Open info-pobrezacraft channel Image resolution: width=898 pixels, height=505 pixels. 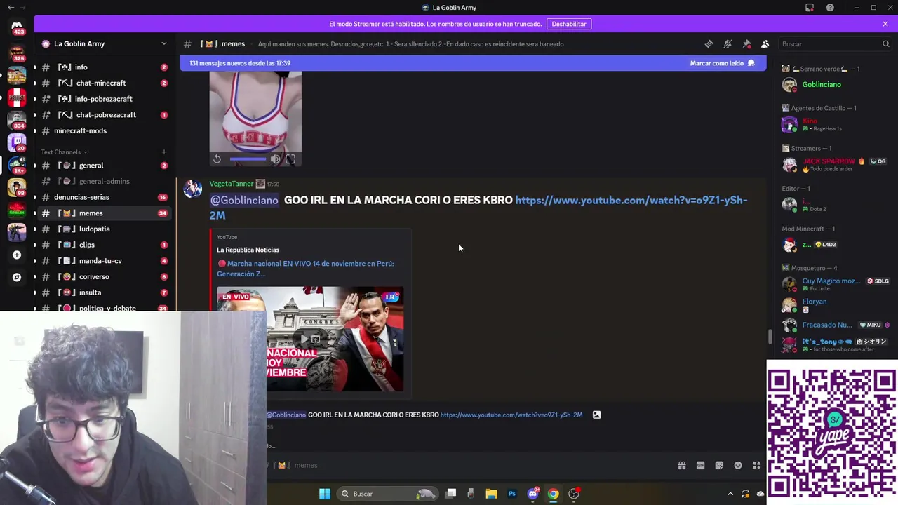pos(104,99)
